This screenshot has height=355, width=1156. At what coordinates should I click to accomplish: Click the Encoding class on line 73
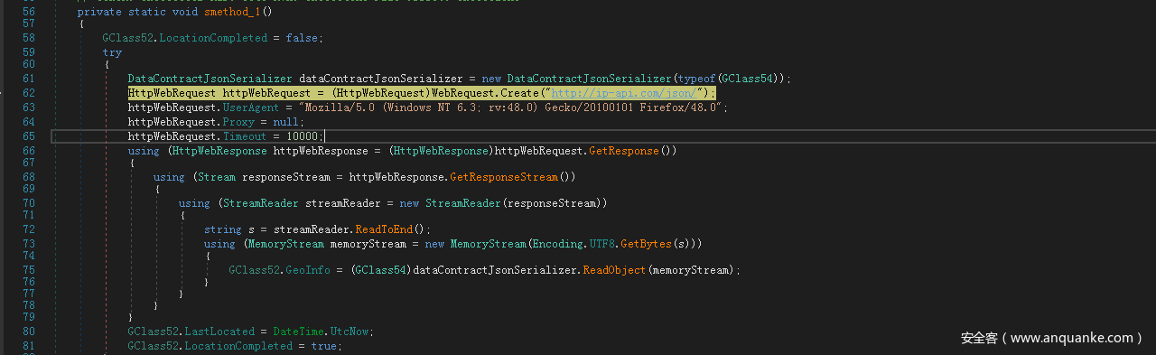point(557,244)
